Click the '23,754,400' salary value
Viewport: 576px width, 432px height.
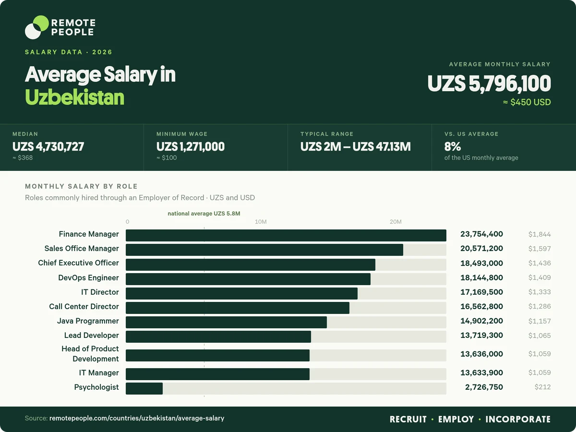[x=481, y=234]
